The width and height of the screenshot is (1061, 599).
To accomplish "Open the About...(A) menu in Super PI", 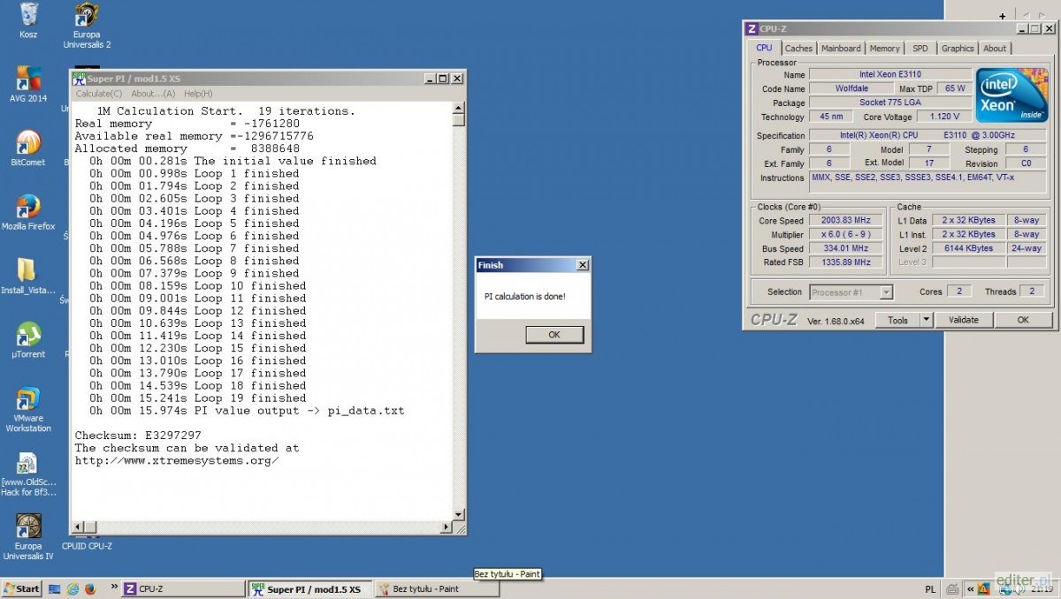I will pos(153,94).
